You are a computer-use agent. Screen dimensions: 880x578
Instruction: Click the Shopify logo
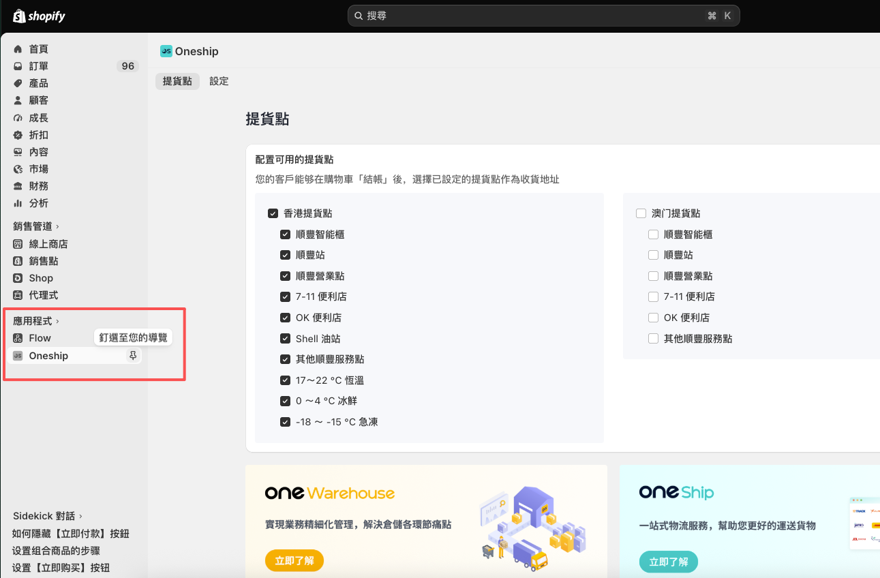39,16
